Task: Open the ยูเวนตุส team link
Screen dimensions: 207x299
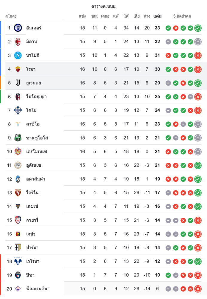Action: (33, 83)
